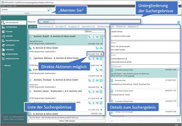Image resolution: width=182 pixels, height=126 pixels.
Task: Open Unternehmen in the sidebar
Action: pyautogui.click(x=11, y=27)
